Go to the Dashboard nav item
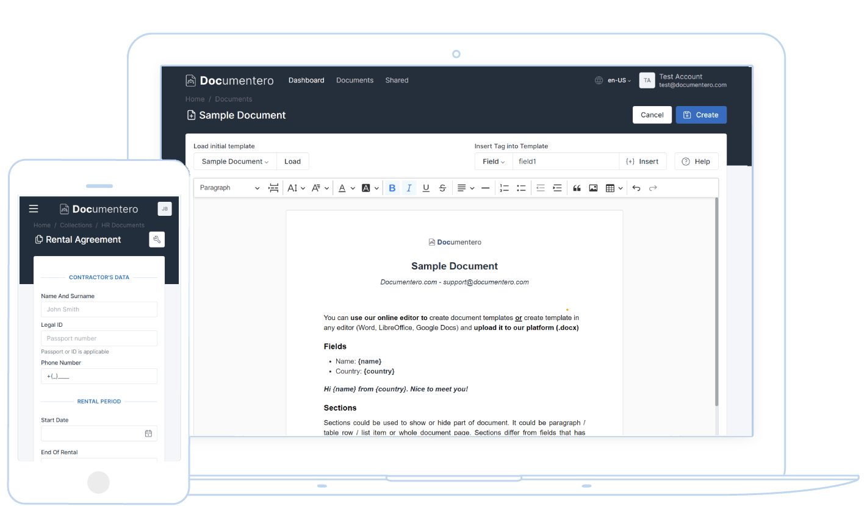Viewport: 867px width, 506px height. [x=306, y=80]
